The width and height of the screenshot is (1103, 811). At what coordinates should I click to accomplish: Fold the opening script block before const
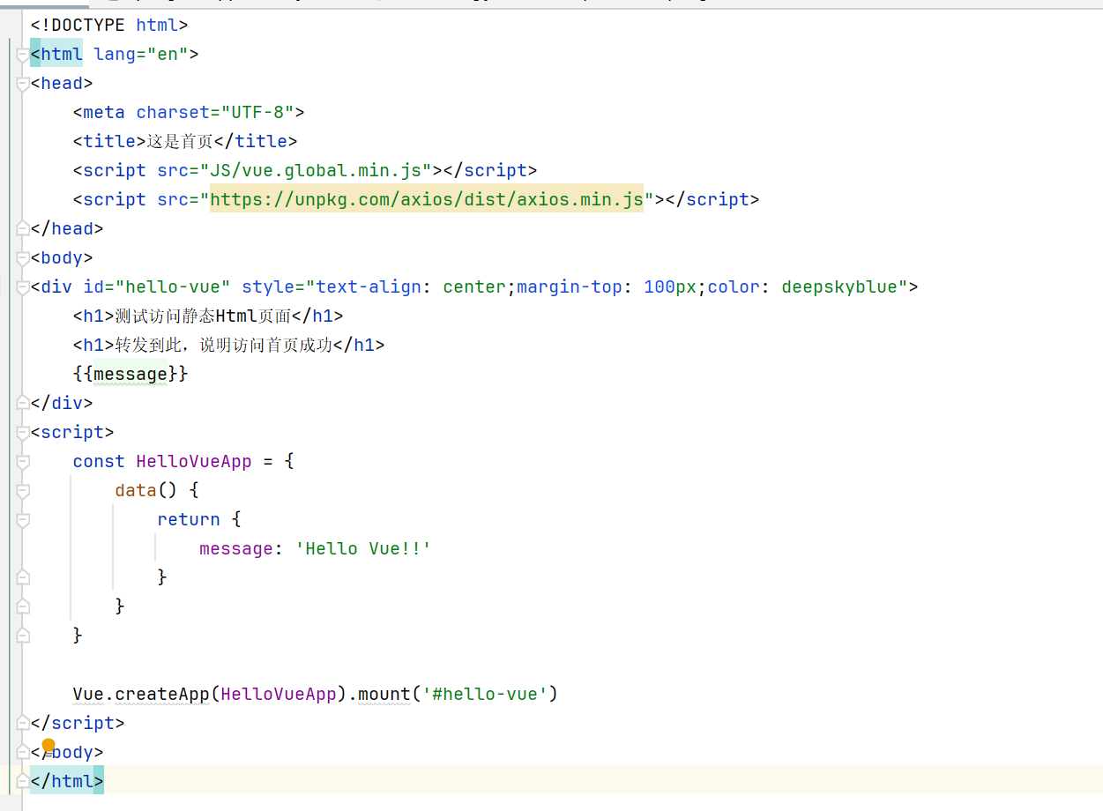click(x=23, y=433)
